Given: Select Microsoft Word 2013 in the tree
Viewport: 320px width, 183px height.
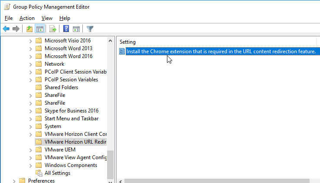Looking at the screenshot, I should pos(69,48).
